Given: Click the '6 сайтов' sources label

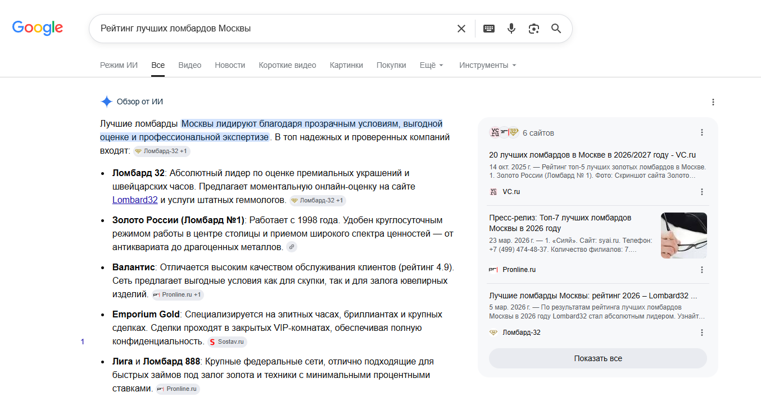Looking at the screenshot, I should click(x=538, y=133).
